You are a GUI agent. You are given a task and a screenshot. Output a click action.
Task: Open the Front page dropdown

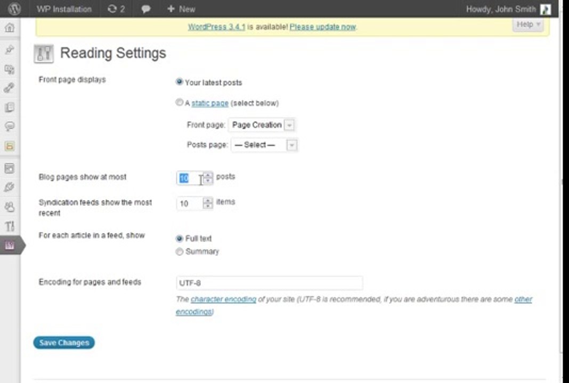pos(261,125)
